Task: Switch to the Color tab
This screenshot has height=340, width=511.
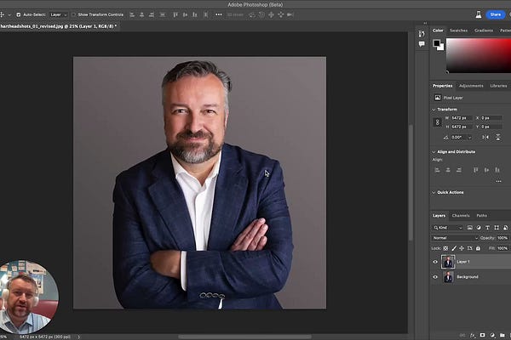Action: (438, 31)
